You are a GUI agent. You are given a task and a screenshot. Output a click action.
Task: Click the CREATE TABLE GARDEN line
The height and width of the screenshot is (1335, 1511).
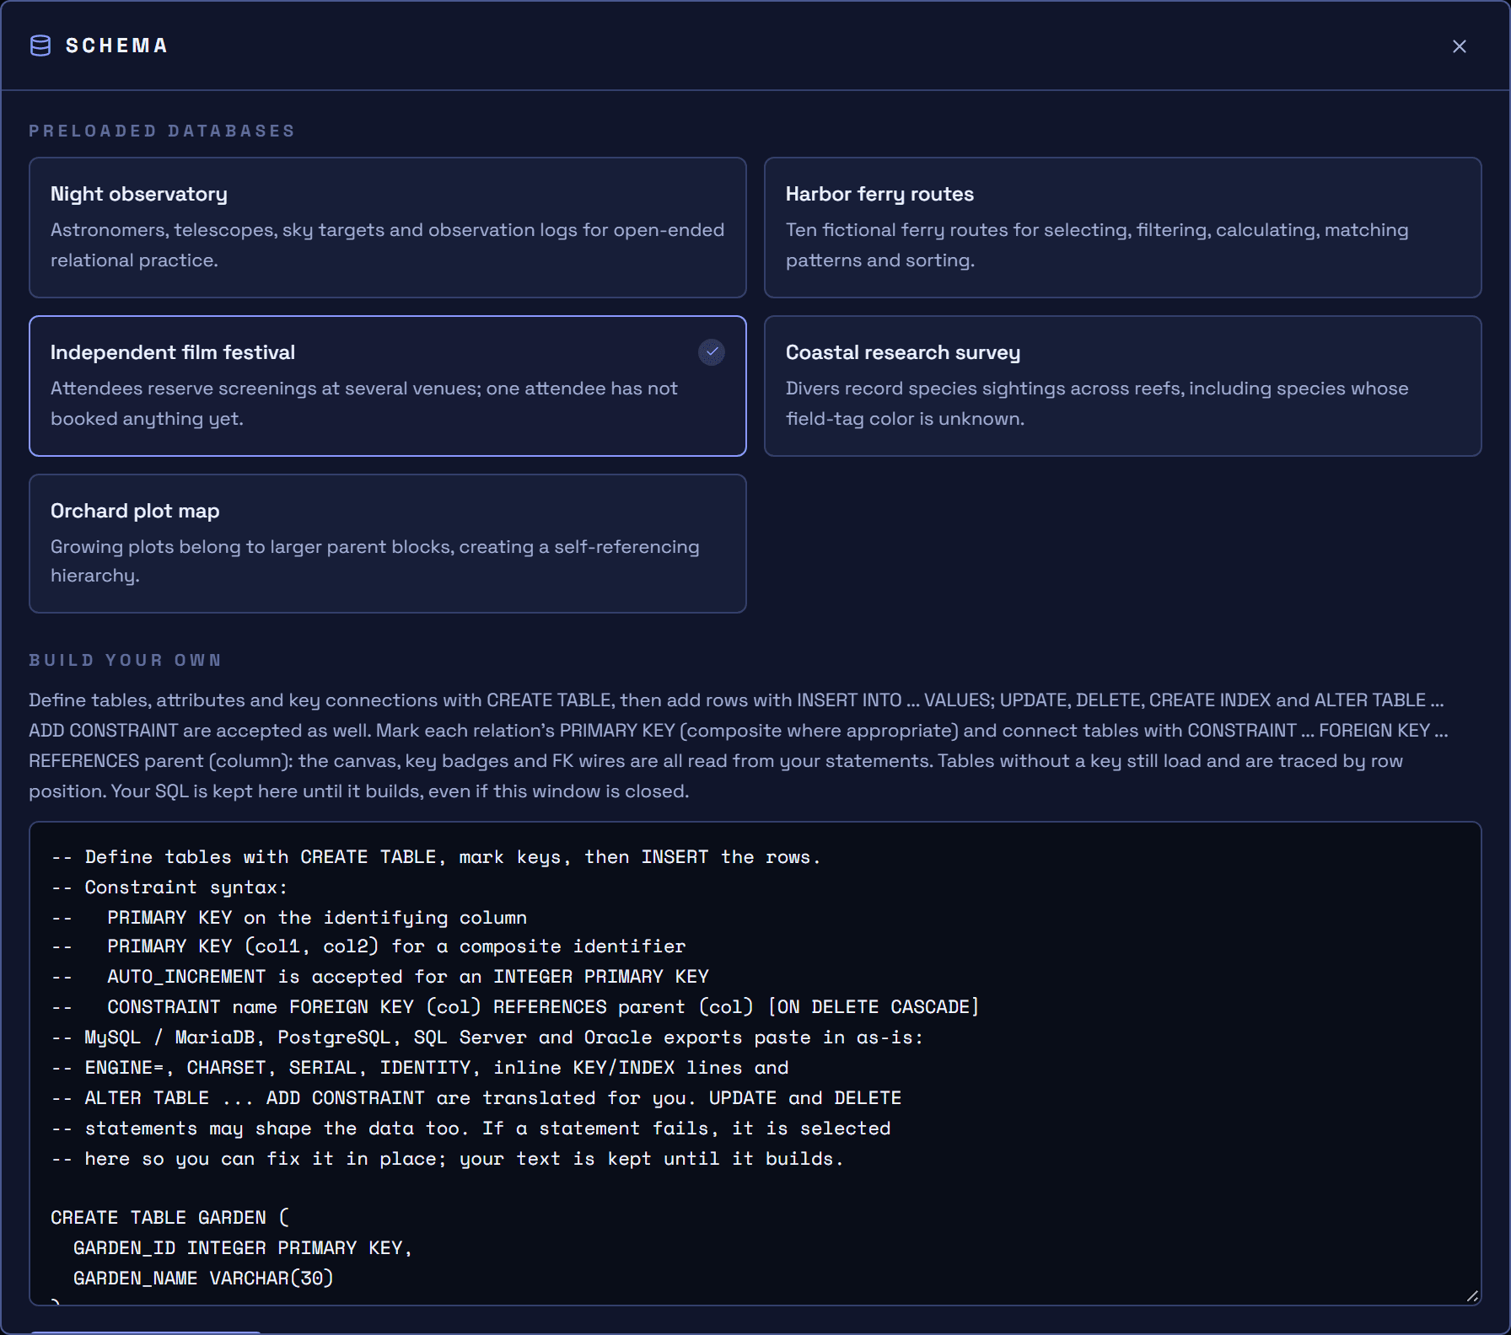pyautogui.click(x=169, y=1218)
